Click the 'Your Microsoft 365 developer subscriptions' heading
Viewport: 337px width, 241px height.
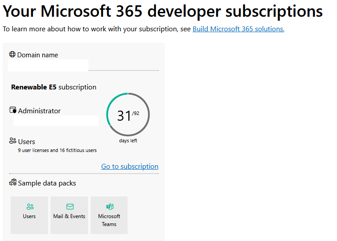[163, 11]
